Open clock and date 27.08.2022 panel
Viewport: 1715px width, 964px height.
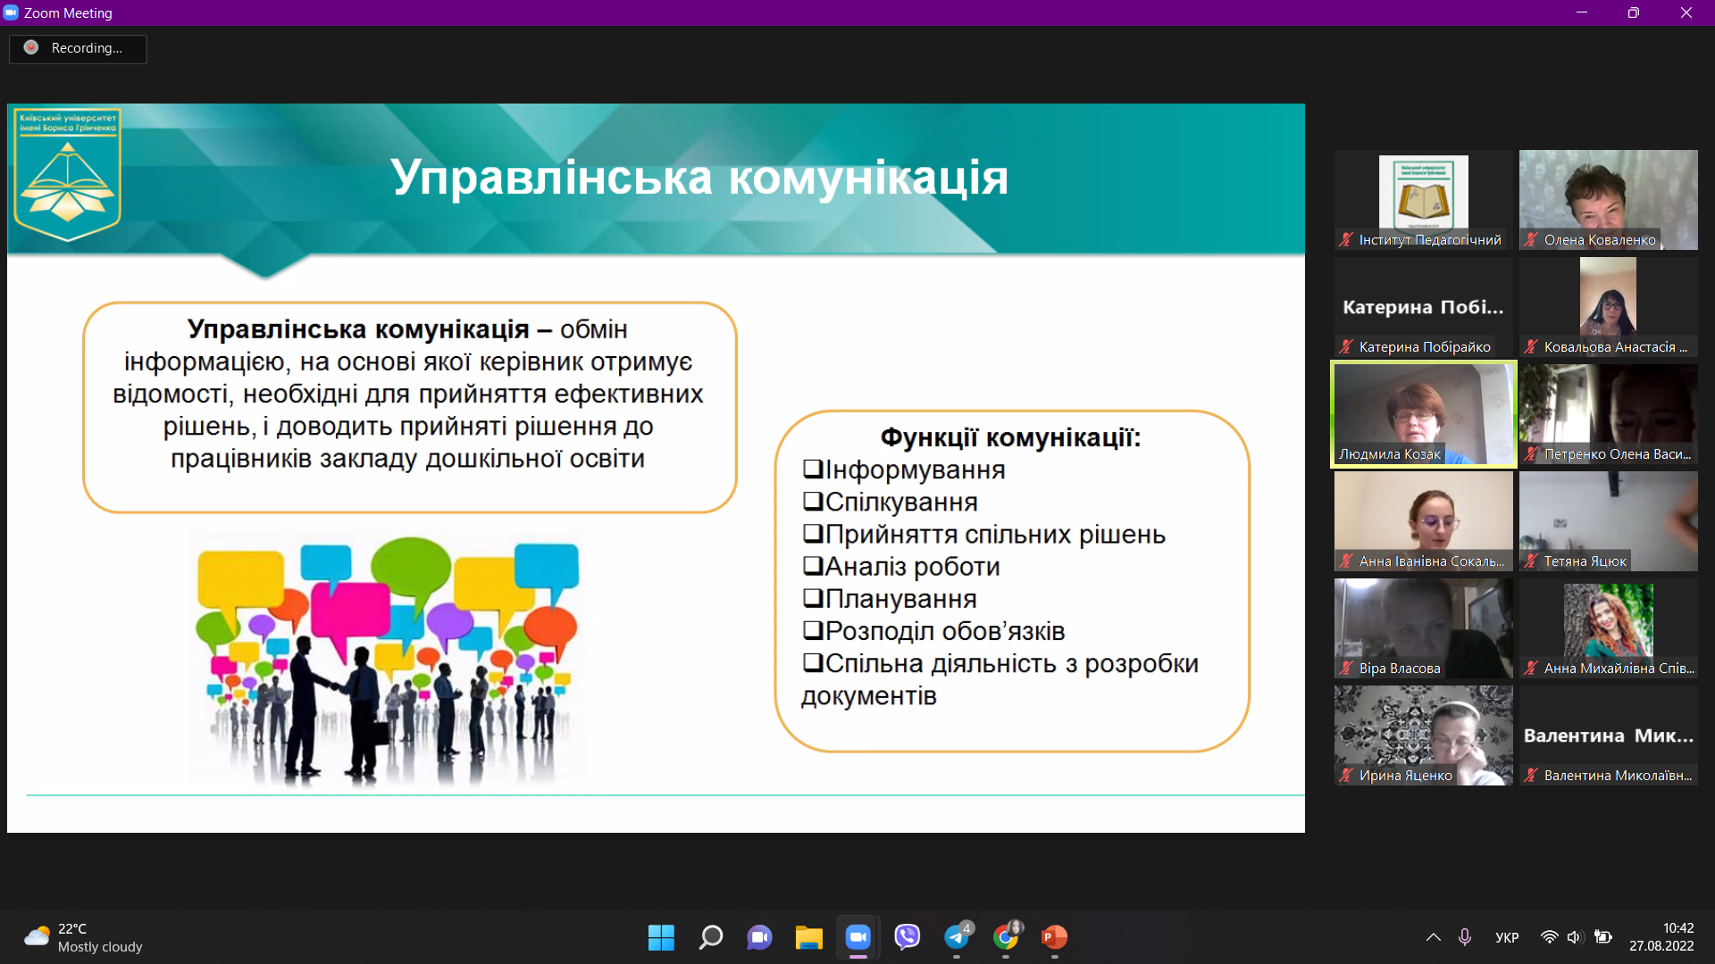pyautogui.click(x=1661, y=937)
